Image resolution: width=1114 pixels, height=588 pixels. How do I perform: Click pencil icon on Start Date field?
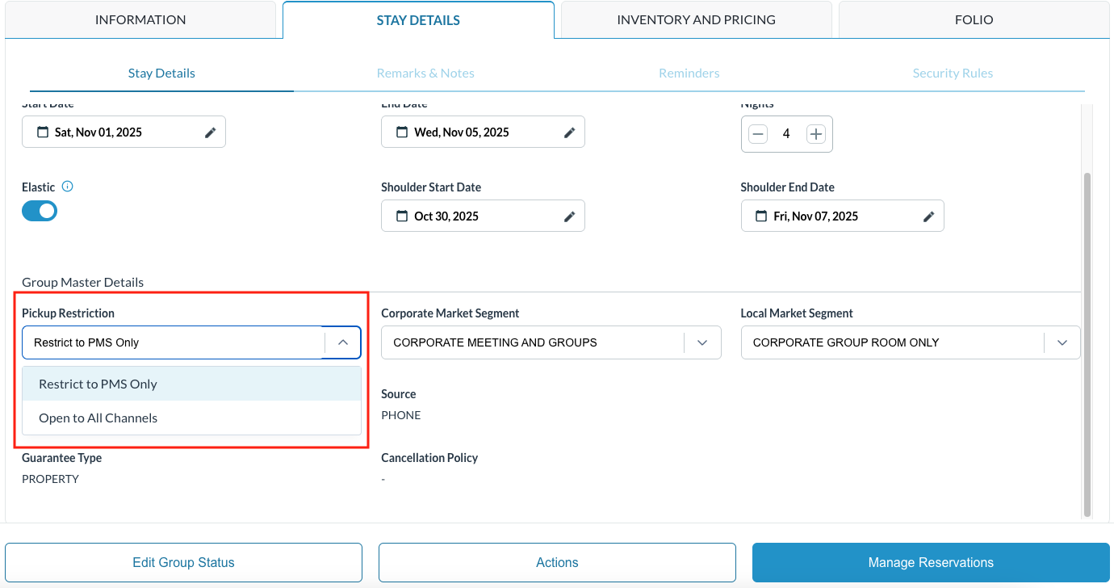pyautogui.click(x=210, y=132)
